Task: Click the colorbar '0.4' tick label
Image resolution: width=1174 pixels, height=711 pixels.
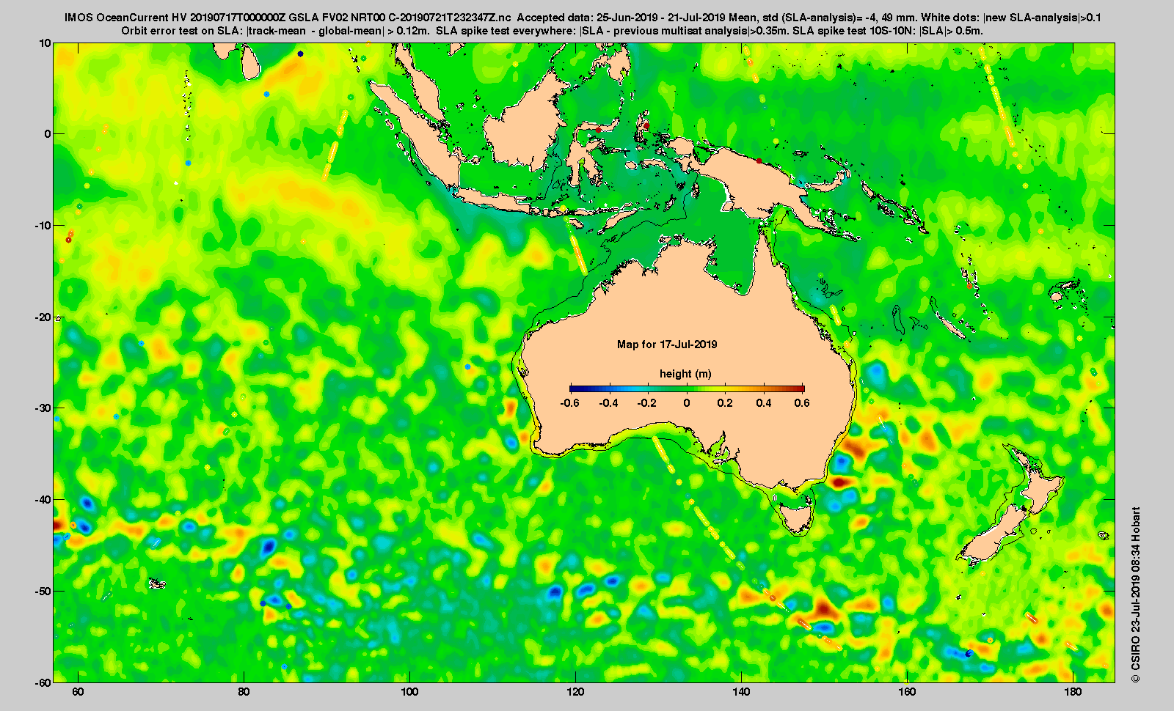Action: (764, 402)
